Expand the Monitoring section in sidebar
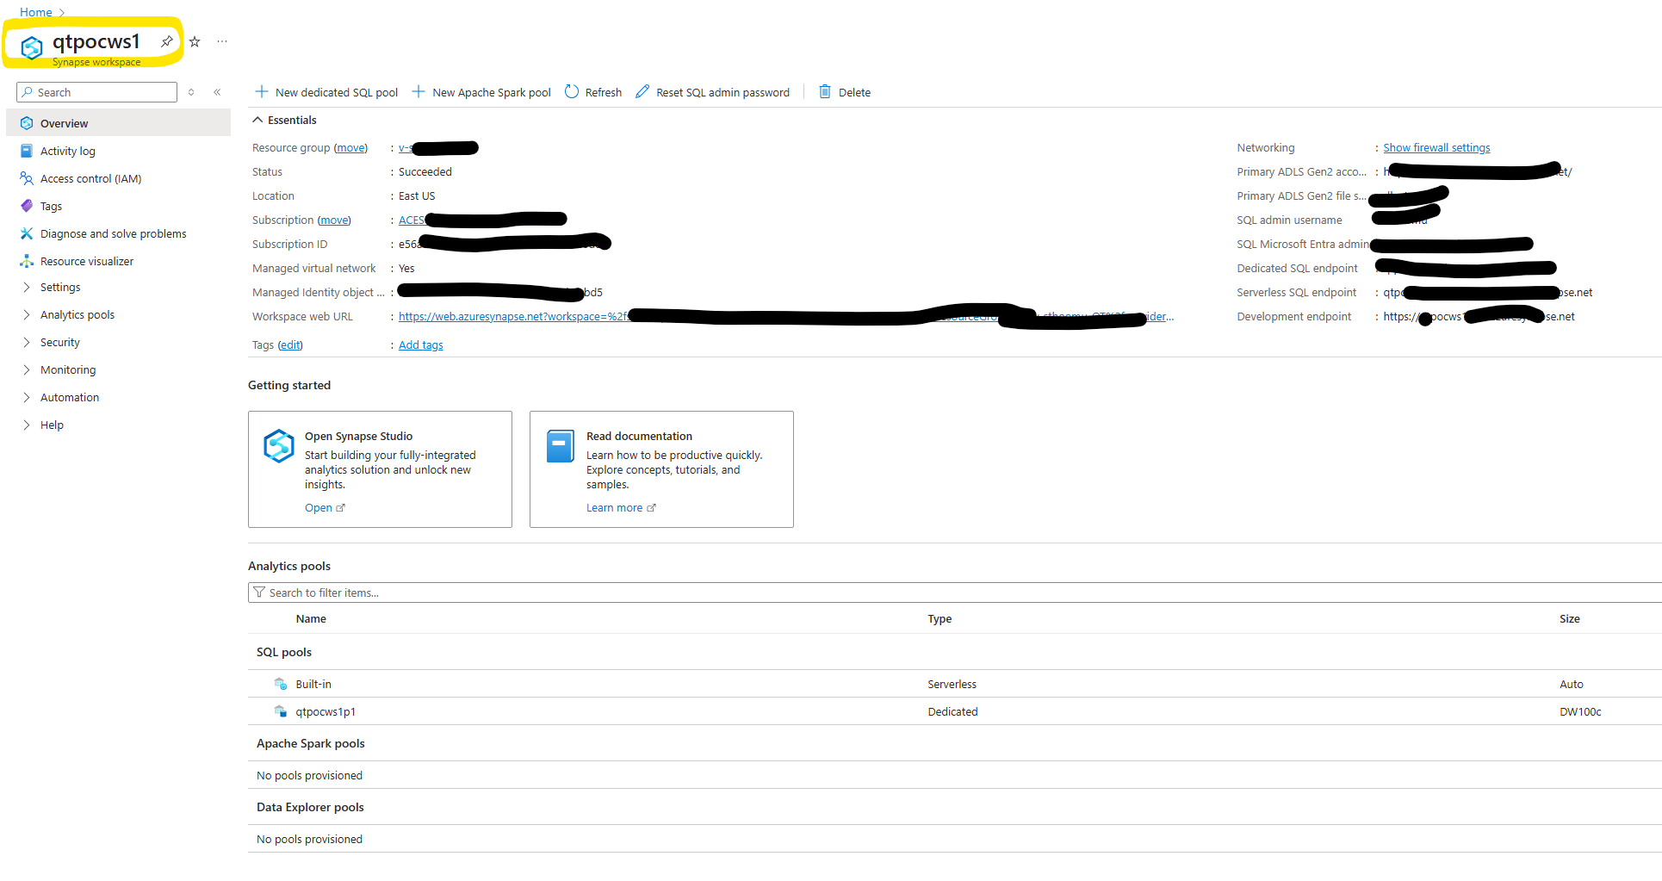 pos(27,369)
